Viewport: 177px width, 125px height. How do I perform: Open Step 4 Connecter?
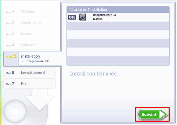(x=29, y=45)
